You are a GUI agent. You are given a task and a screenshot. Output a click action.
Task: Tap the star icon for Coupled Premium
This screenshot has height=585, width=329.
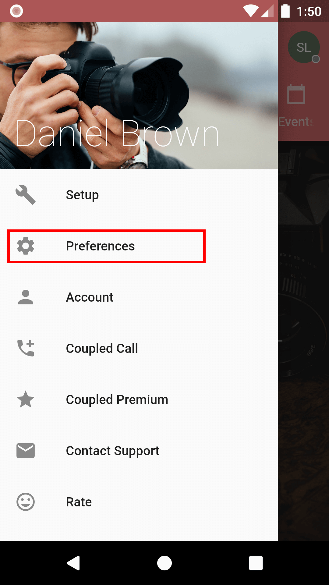(26, 399)
